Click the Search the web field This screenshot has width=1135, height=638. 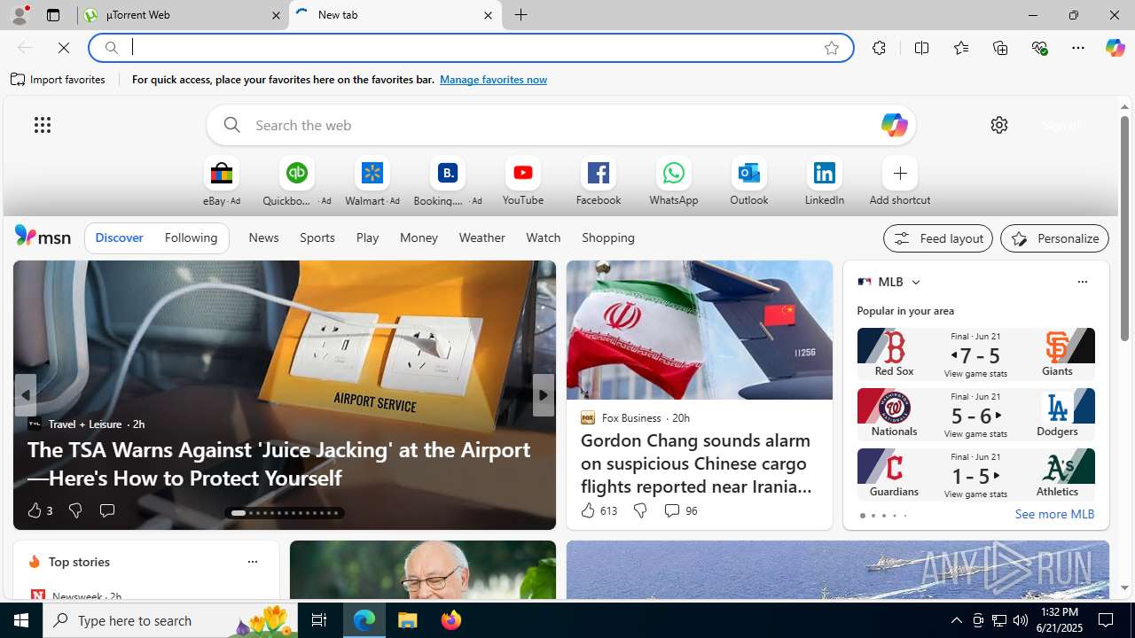point(560,125)
